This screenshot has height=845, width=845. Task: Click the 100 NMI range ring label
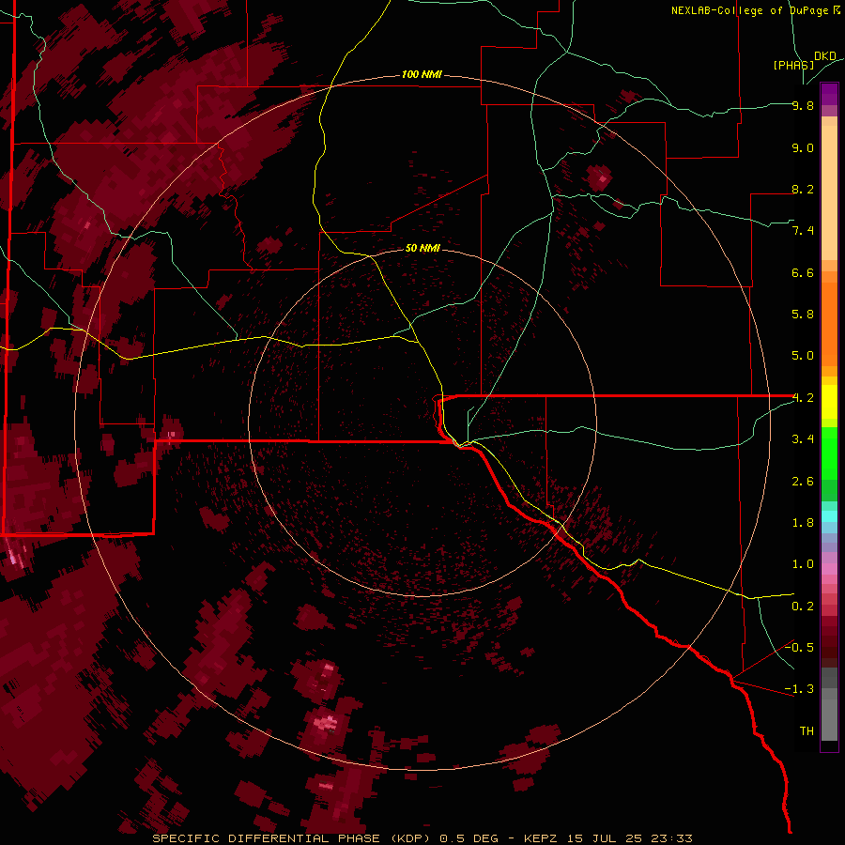422,74
